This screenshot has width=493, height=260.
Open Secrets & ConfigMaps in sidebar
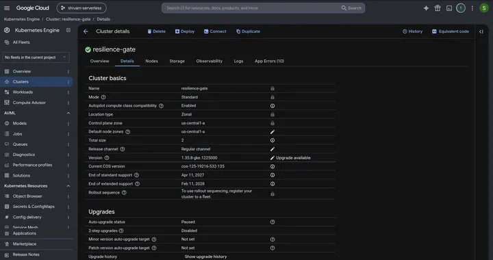34,207
